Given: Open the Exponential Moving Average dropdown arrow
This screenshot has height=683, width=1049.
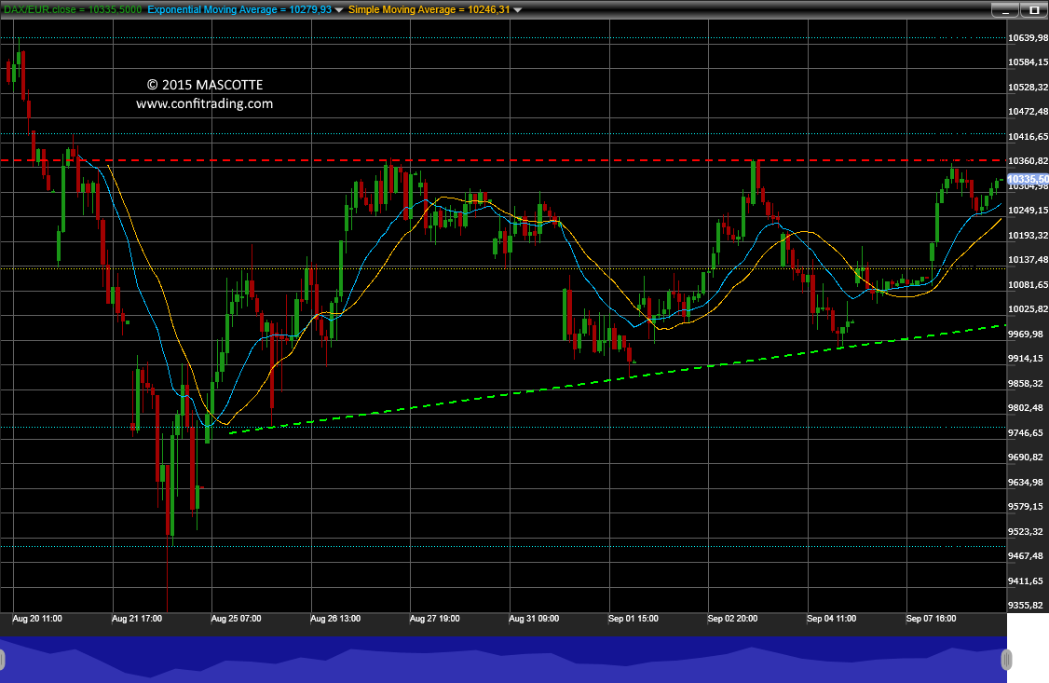Looking at the screenshot, I should [x=338, y=10].
